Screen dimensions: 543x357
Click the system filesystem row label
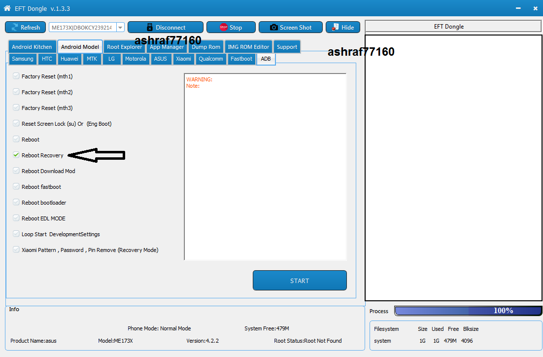[x=382, y=341]
